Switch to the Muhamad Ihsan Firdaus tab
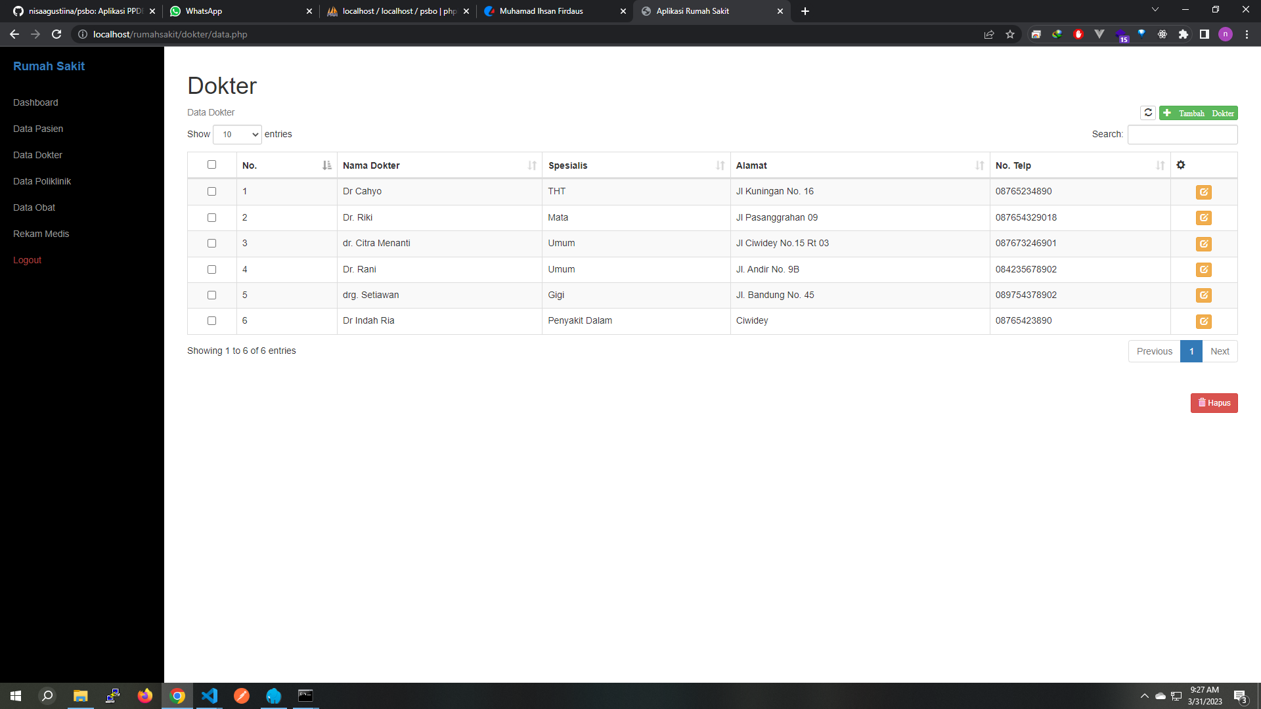 554,11
